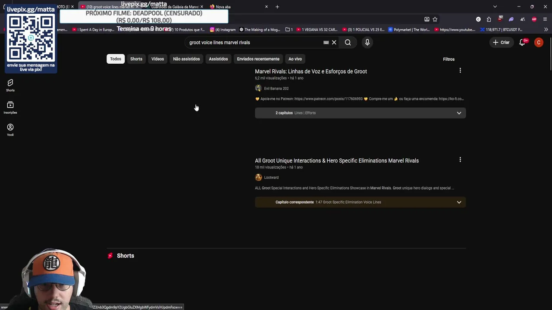Click the Evil Banana 202 channel avatar
The image size is (552, 310).
[x=258, y=88]
